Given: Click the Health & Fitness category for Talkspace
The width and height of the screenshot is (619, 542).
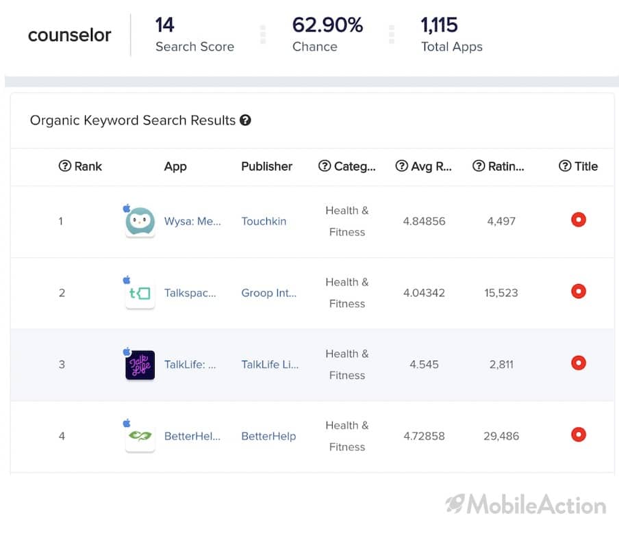Looking at the screenshot, I should tap(347, 293).
